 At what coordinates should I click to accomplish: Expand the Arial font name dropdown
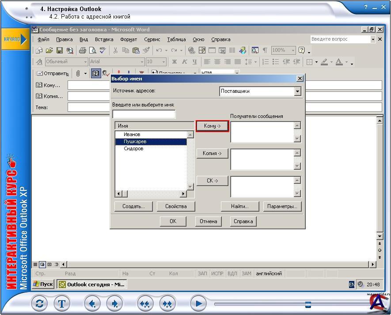pos(142,62)
